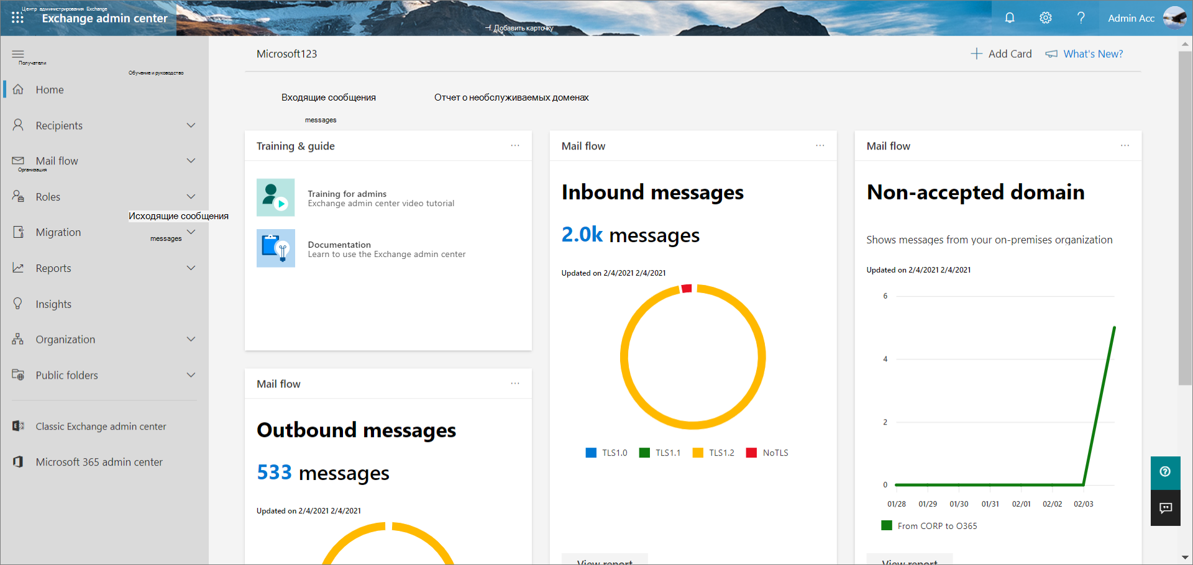Open the notifications bell
The image size is (1193, 565).
click(x=1010, y=18)
